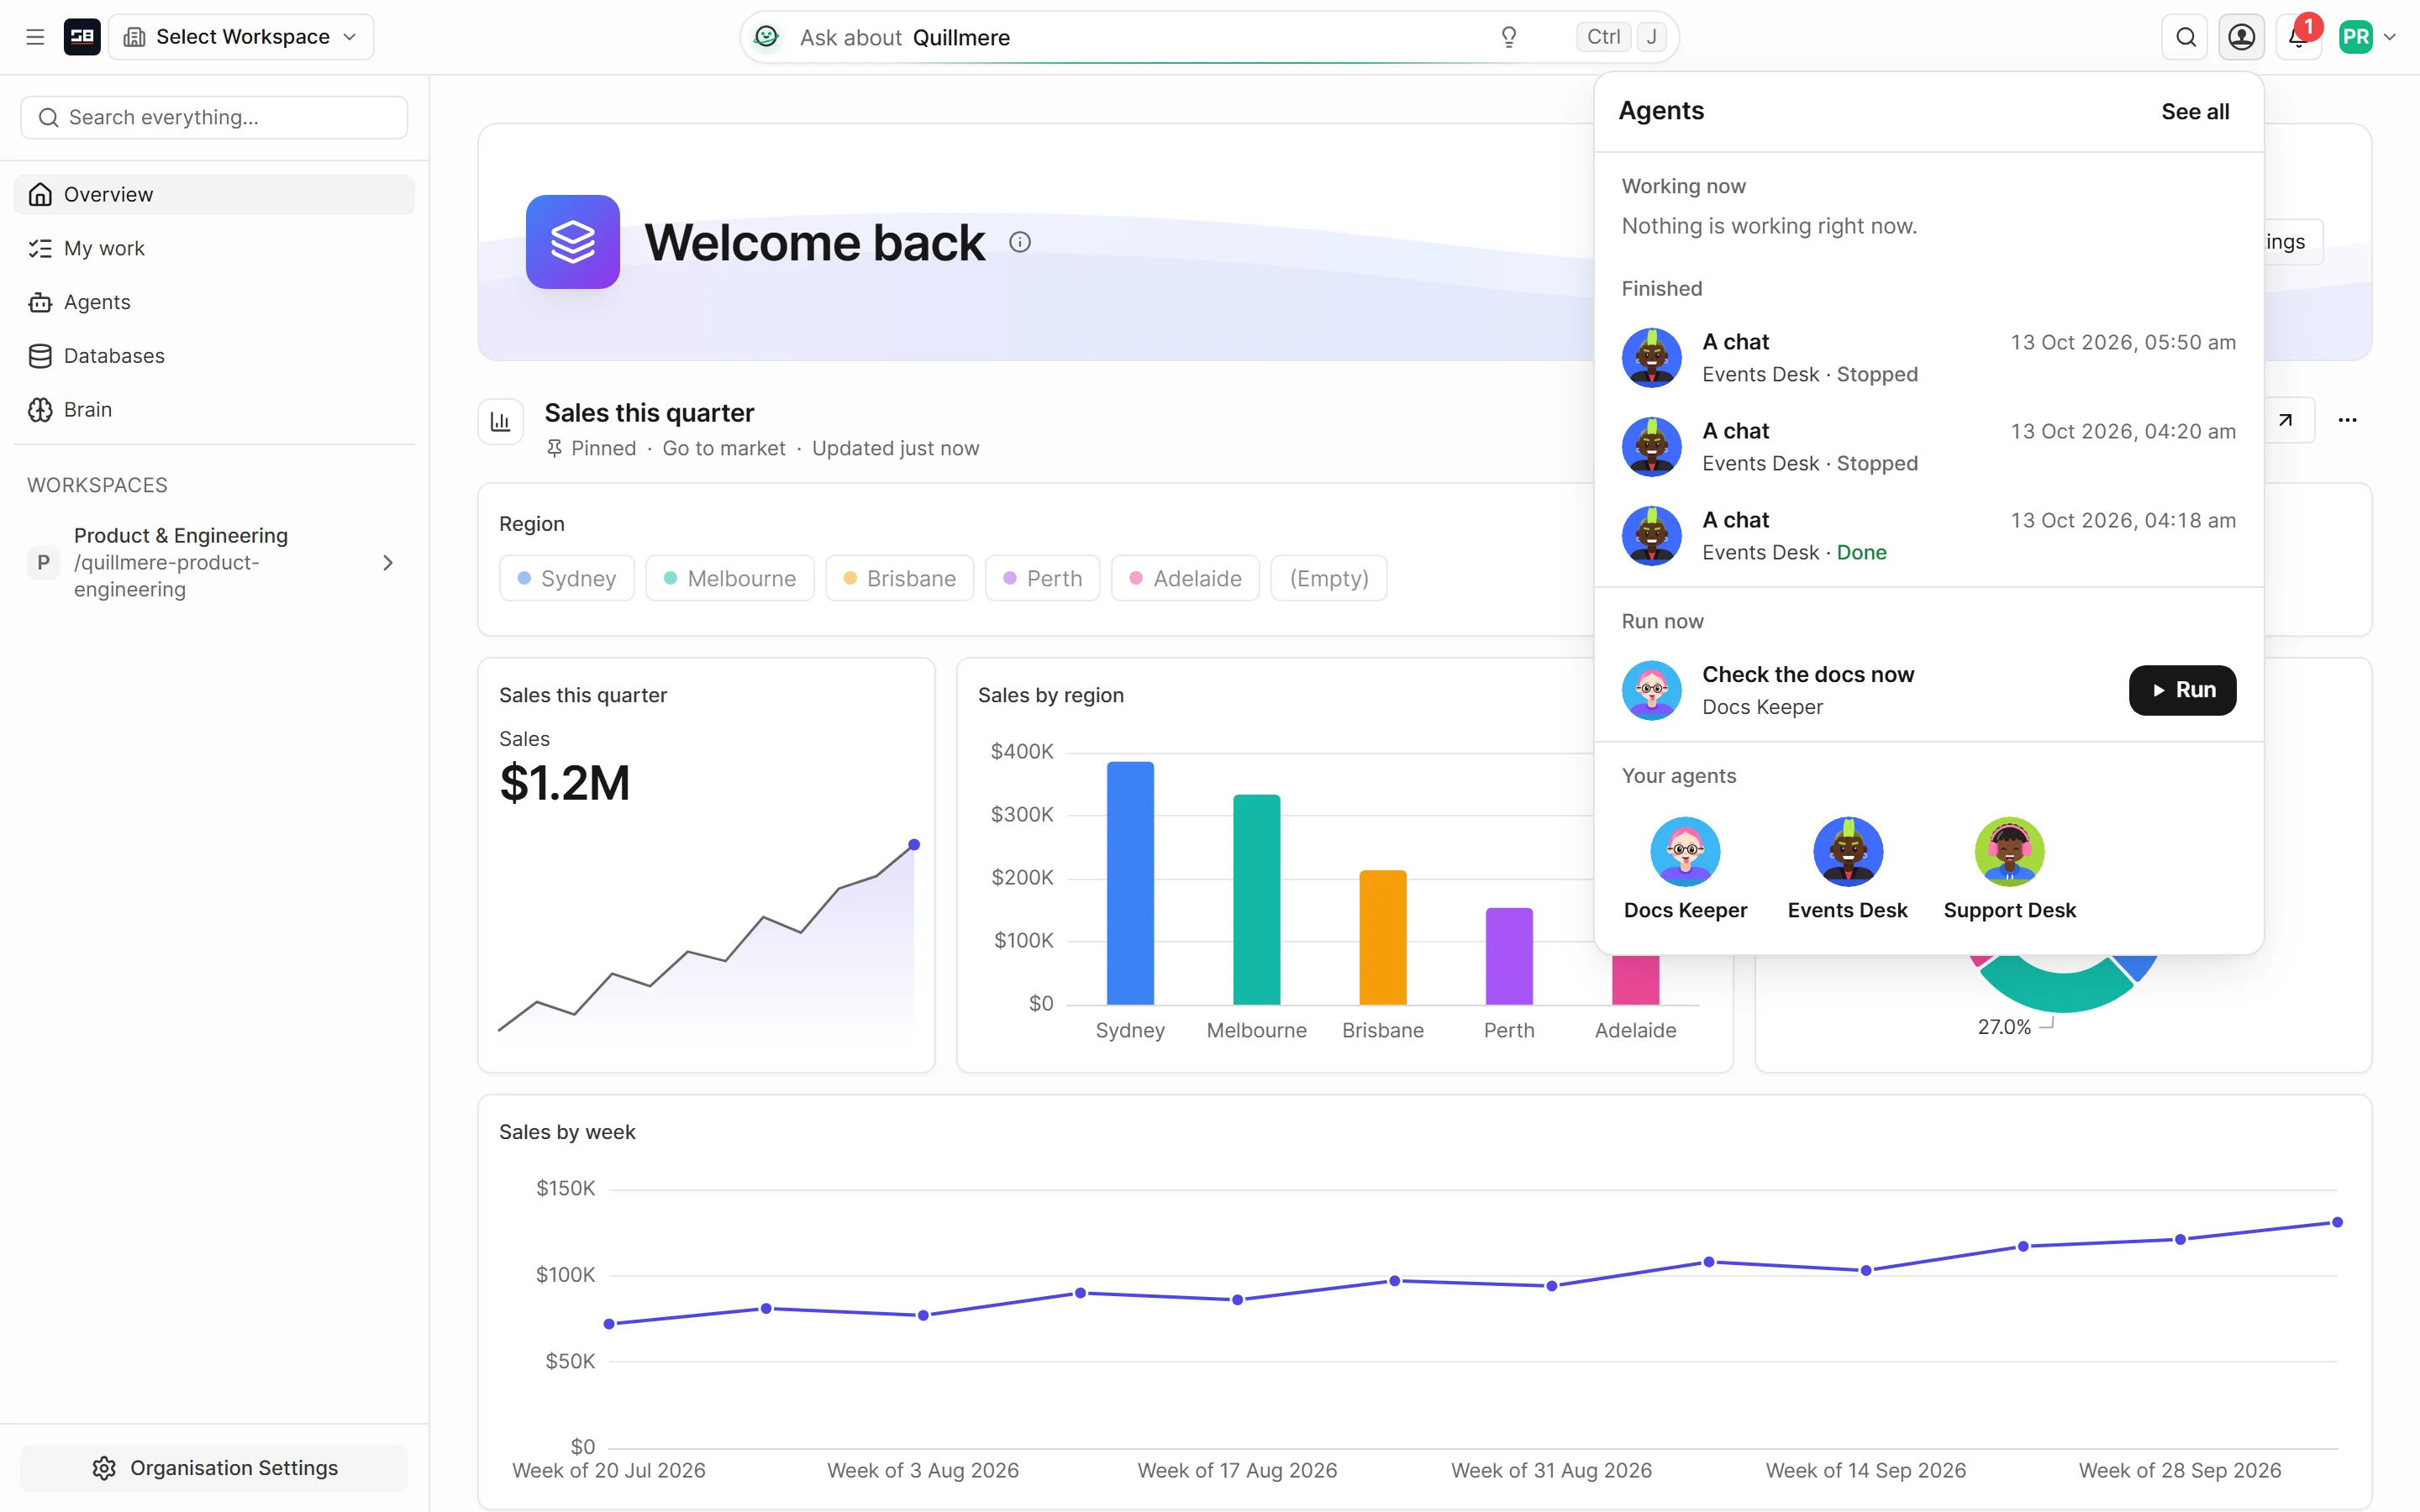This screenshot has width=2420, height=1512.
Task: Open the account dropdown arrow next to PR
Action: pyautogui.click(x=2391, y=37)
